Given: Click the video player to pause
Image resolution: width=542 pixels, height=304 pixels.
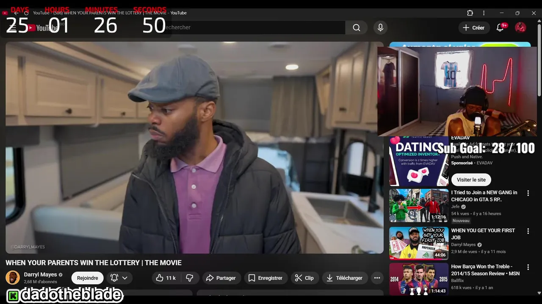Looking at the screenshot, I should pyautogui.click(x=194, y=147).
